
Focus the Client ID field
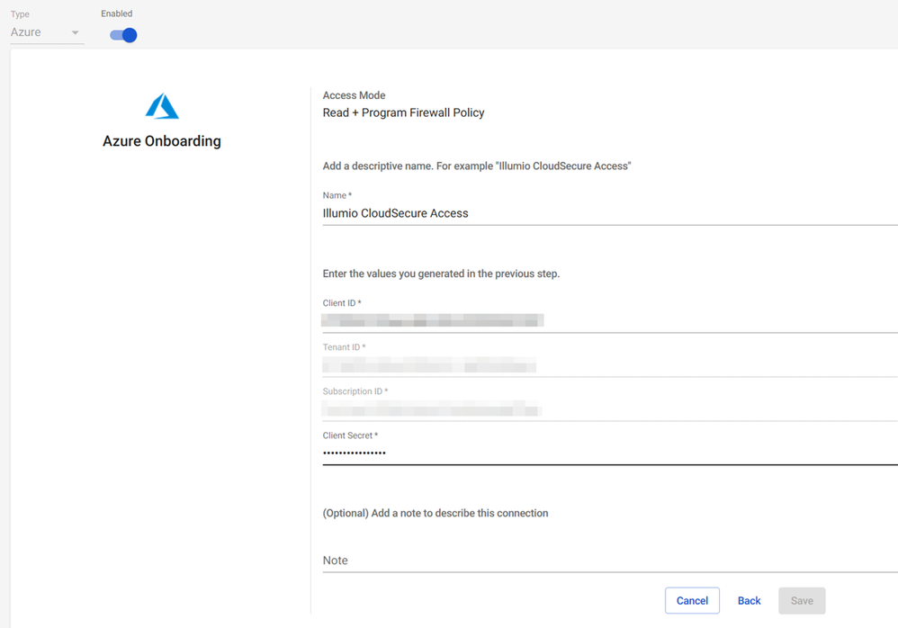pyautogui.click(x=609, y=320)
